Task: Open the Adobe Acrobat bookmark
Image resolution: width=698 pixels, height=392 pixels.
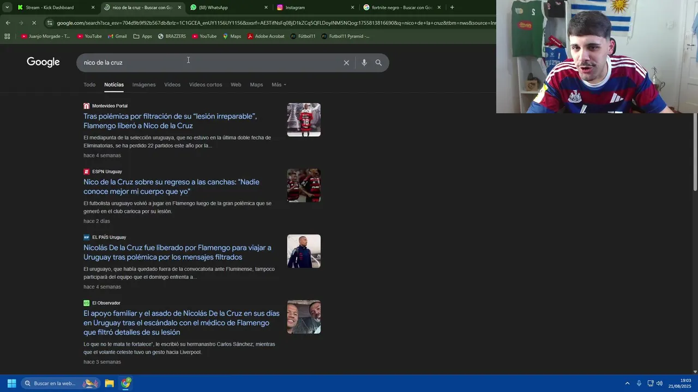Action: click(x=266, y=36)
